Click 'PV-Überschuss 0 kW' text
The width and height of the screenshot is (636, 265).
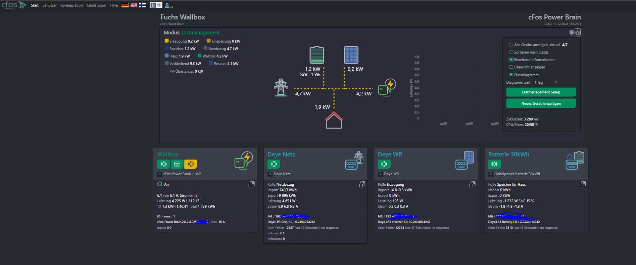[186, 71]
